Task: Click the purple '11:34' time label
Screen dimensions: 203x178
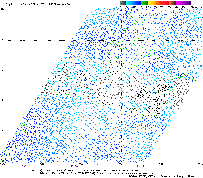Action: [x=24, y=166]
